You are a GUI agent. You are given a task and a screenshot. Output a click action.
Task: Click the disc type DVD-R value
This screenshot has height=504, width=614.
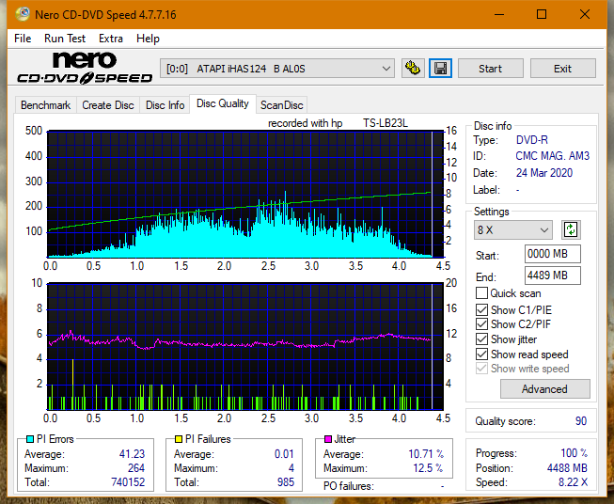pyautogui.click(x=532, y=140)
